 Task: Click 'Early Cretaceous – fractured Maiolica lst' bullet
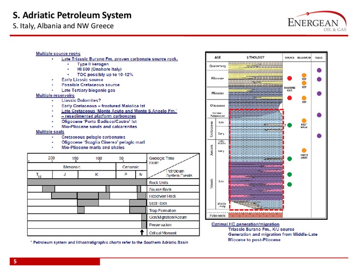click(x=103, y=106)
